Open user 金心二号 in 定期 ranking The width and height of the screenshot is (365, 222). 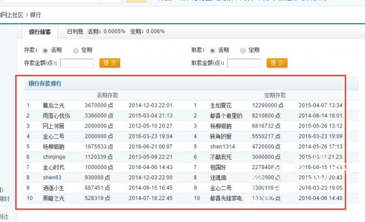point(221,188)
